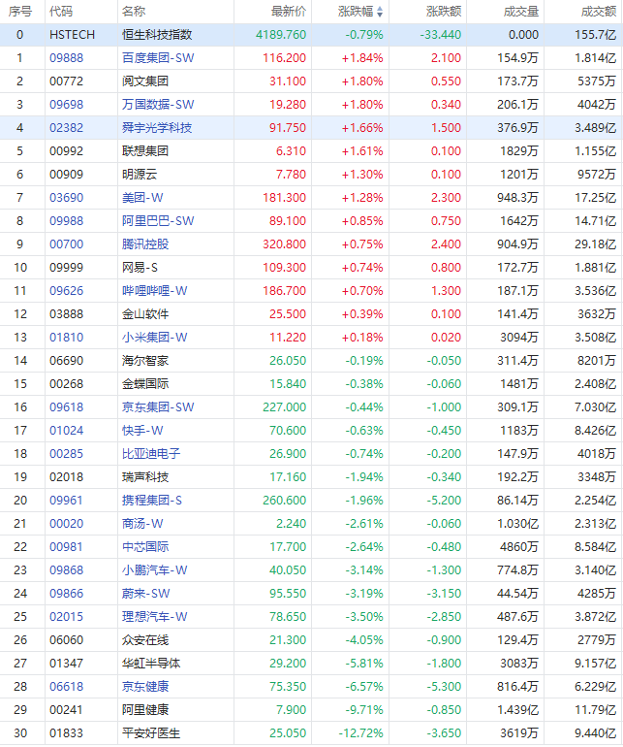Open 小米集团-W stock link

[x=155, y=338]
